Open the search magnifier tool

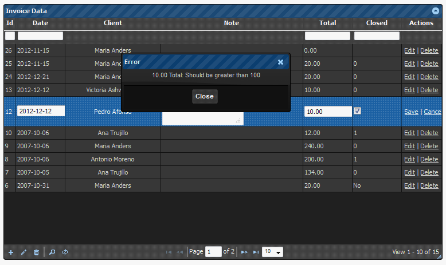tap(52, 252)
